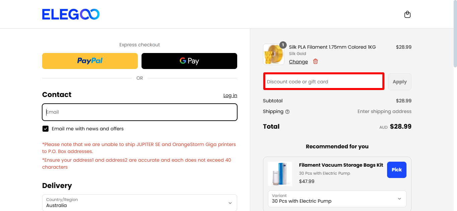Click the shipping info question mark icon

point(287,112)
